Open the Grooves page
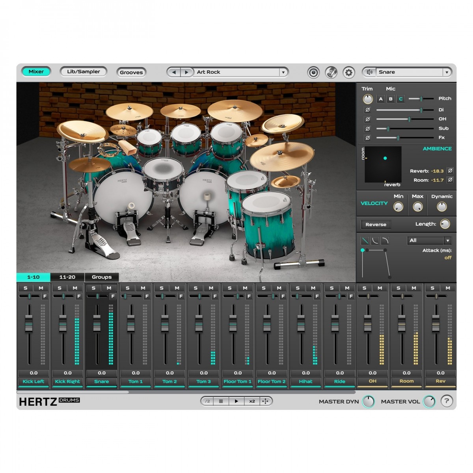 click(x=131, y=73)
